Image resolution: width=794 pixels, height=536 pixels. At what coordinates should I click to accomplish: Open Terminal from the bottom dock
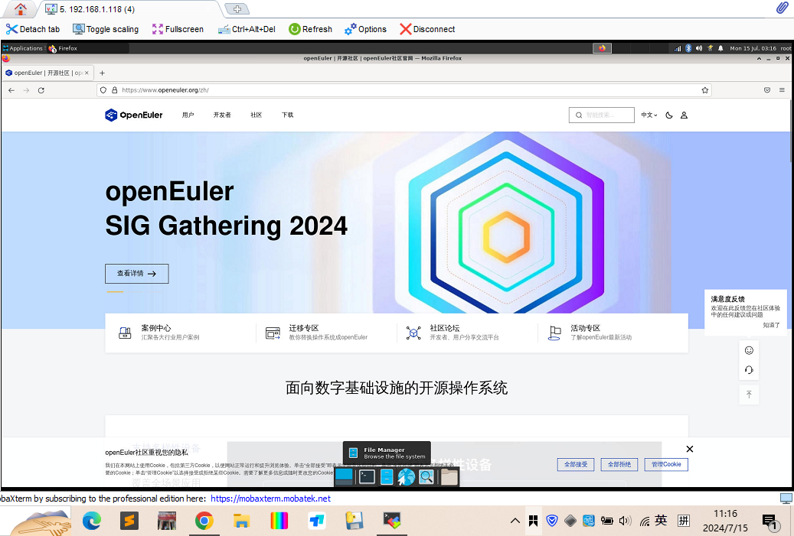(x=367, y=477)
